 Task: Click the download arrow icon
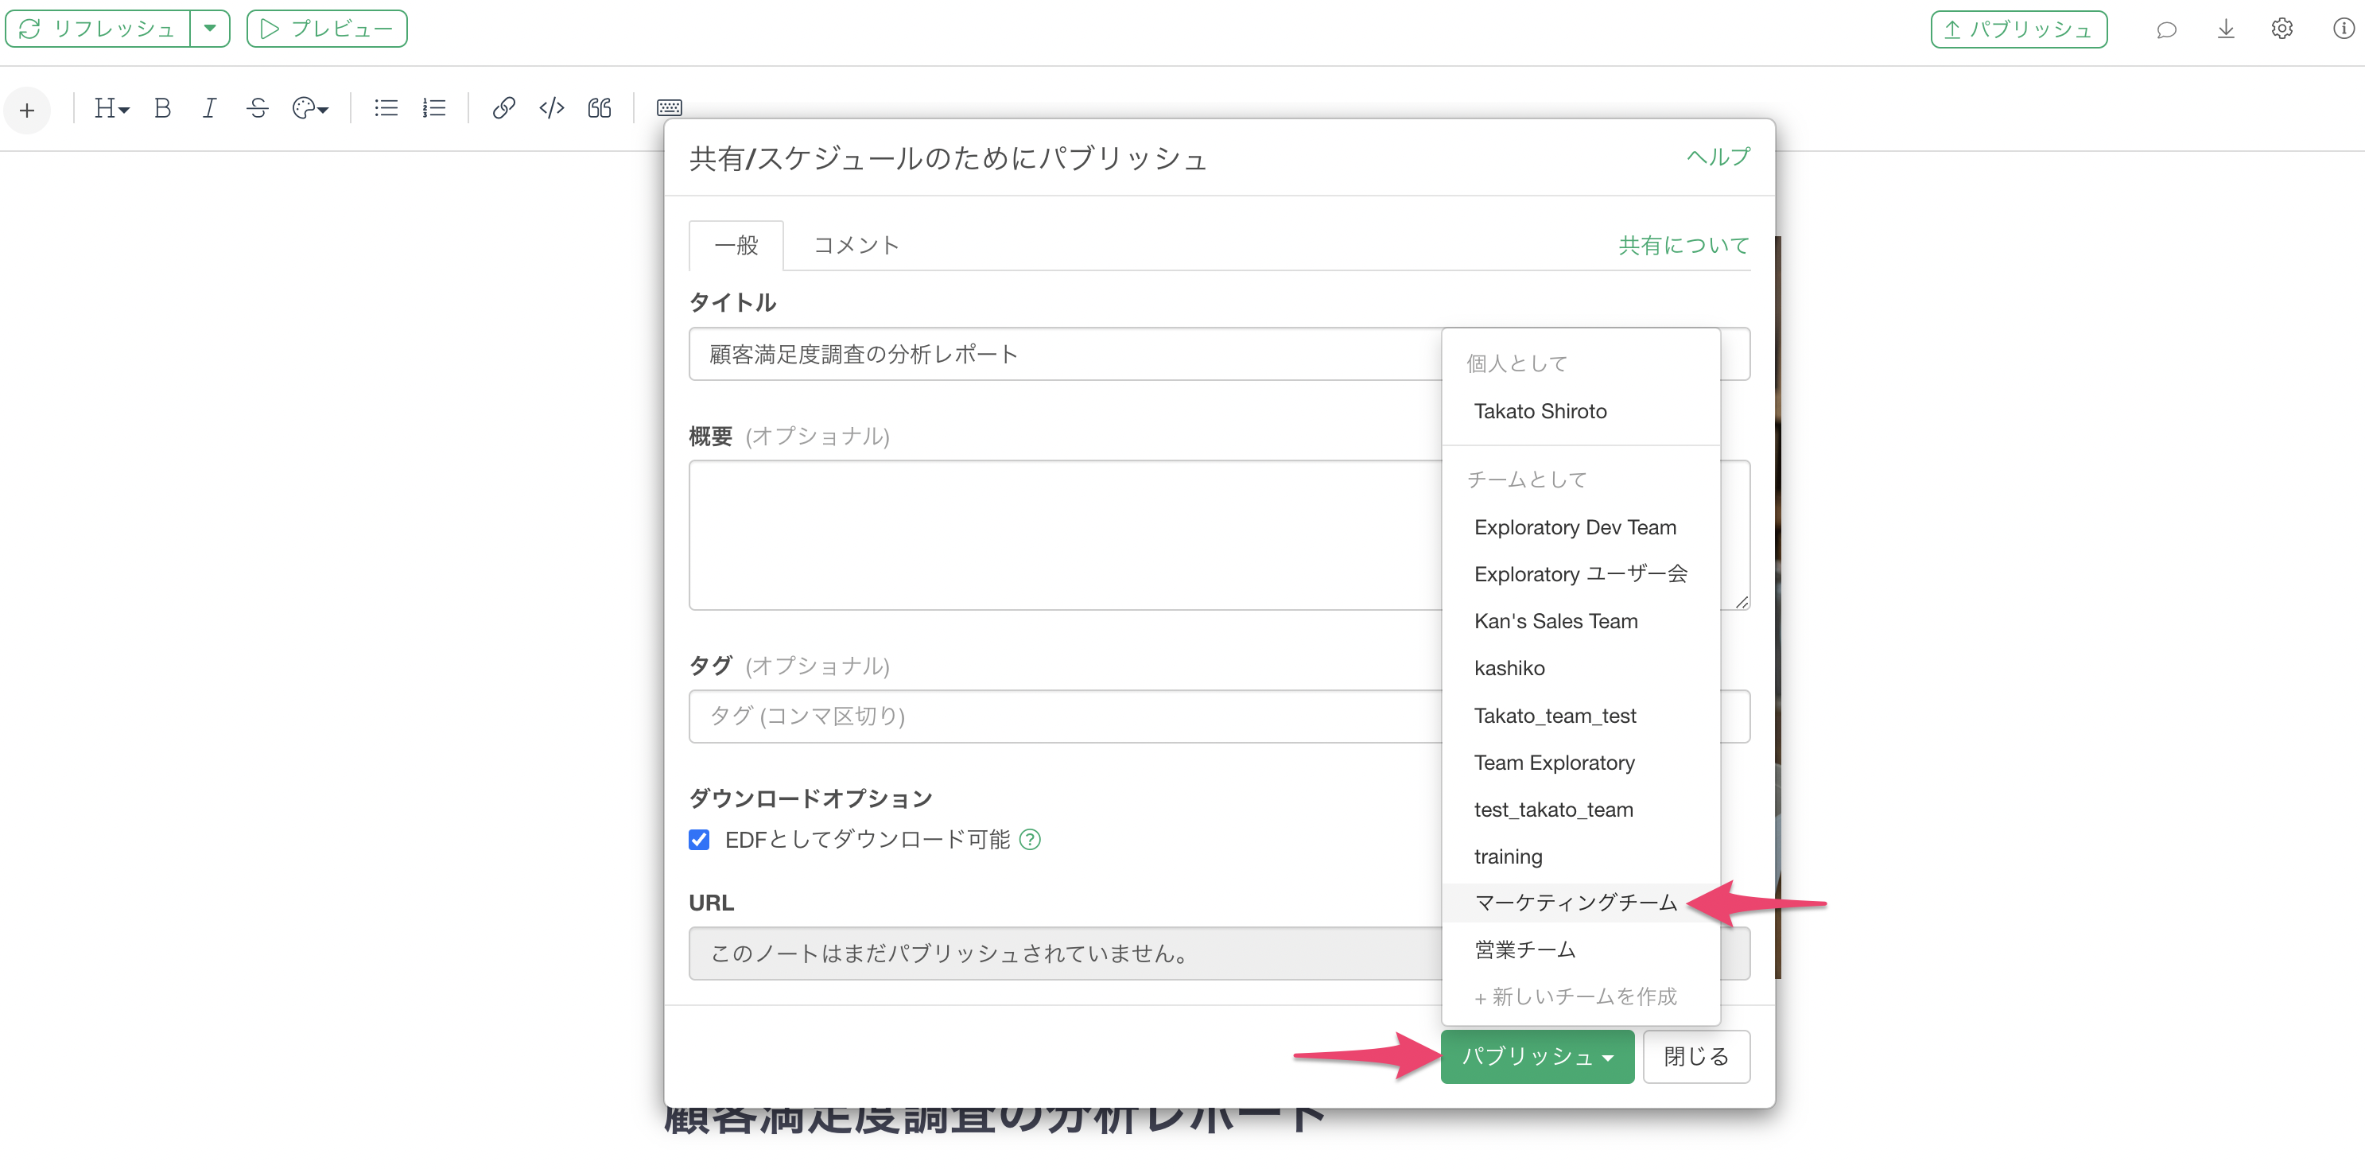coord(2226,29)
